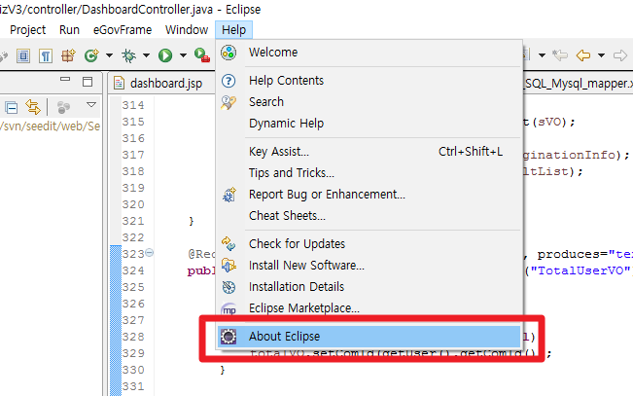Open Installation Details

[x=369, y=287]
